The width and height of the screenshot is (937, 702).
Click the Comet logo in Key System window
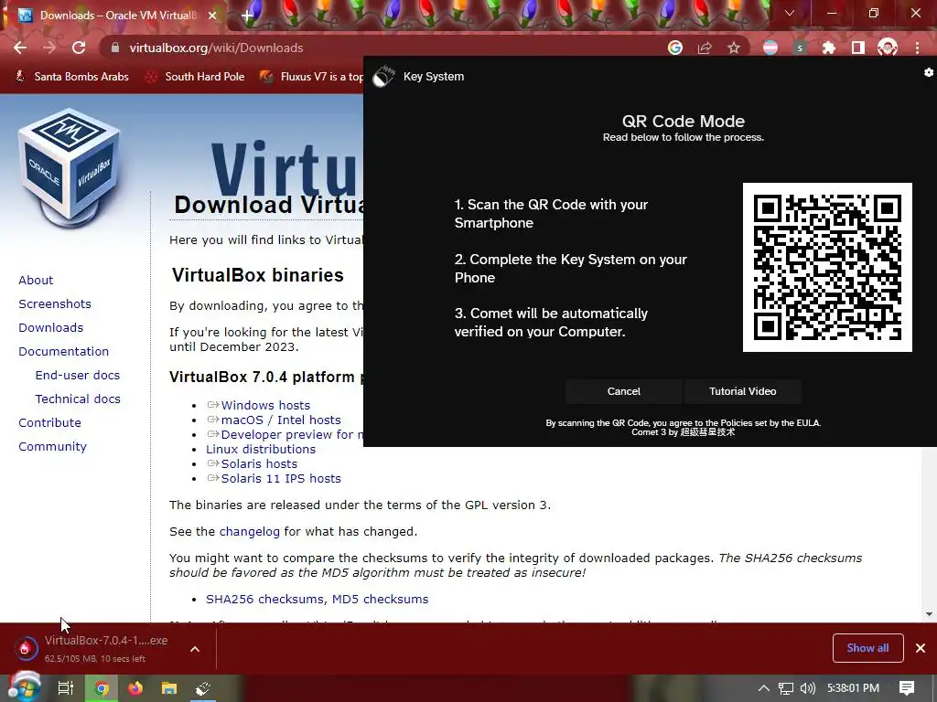383,76
